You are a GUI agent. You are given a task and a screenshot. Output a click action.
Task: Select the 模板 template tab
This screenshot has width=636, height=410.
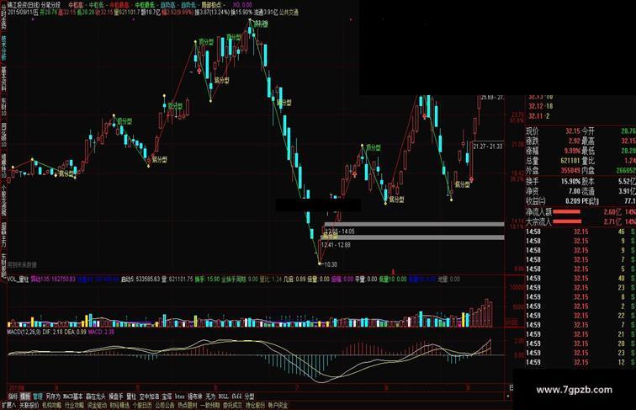tap(25, 397)
